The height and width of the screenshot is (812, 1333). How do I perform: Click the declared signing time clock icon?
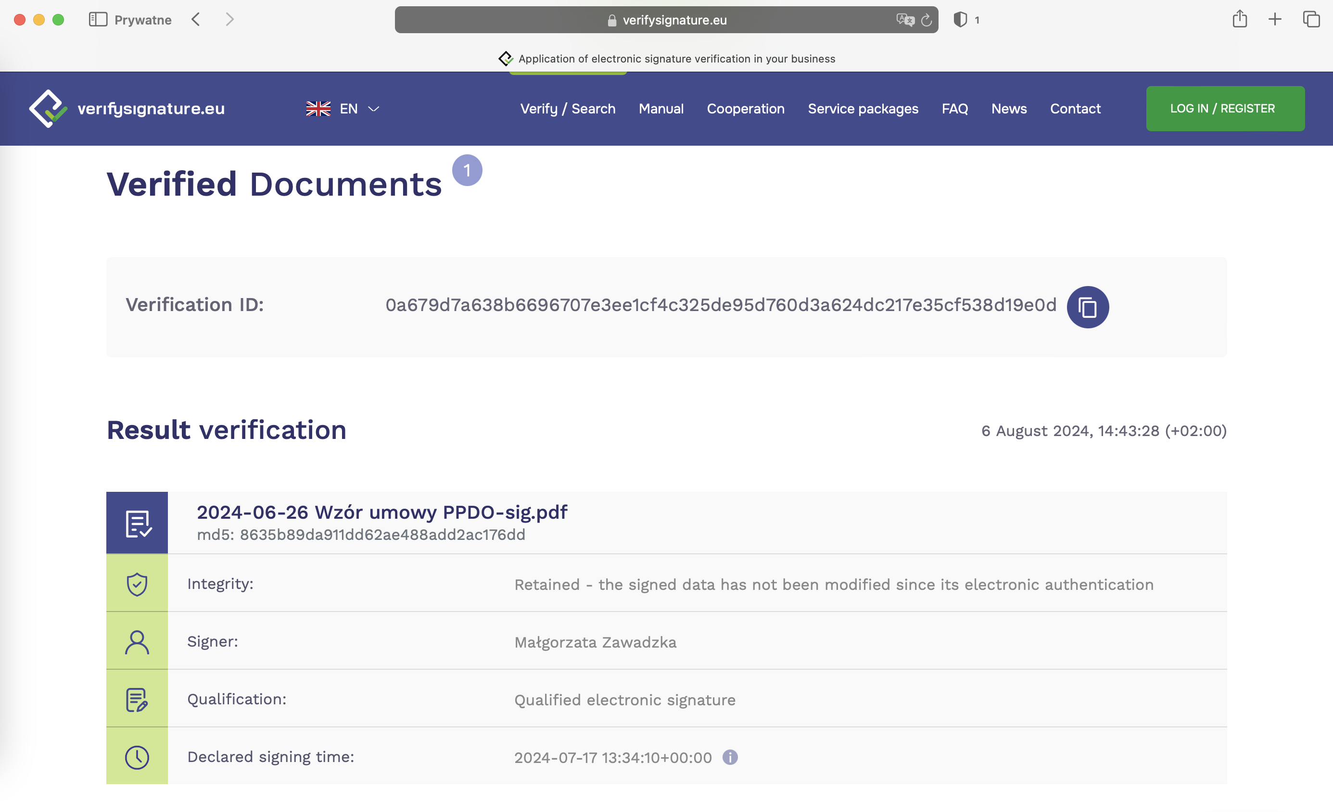point(137,757)
